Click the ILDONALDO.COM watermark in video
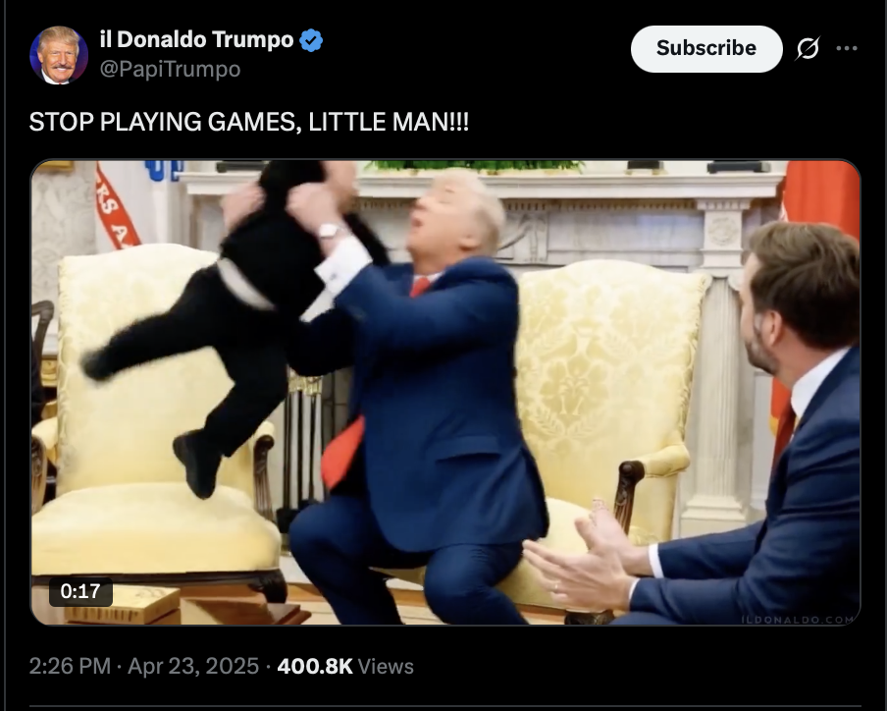887x711 pixels. coord(797,620)
